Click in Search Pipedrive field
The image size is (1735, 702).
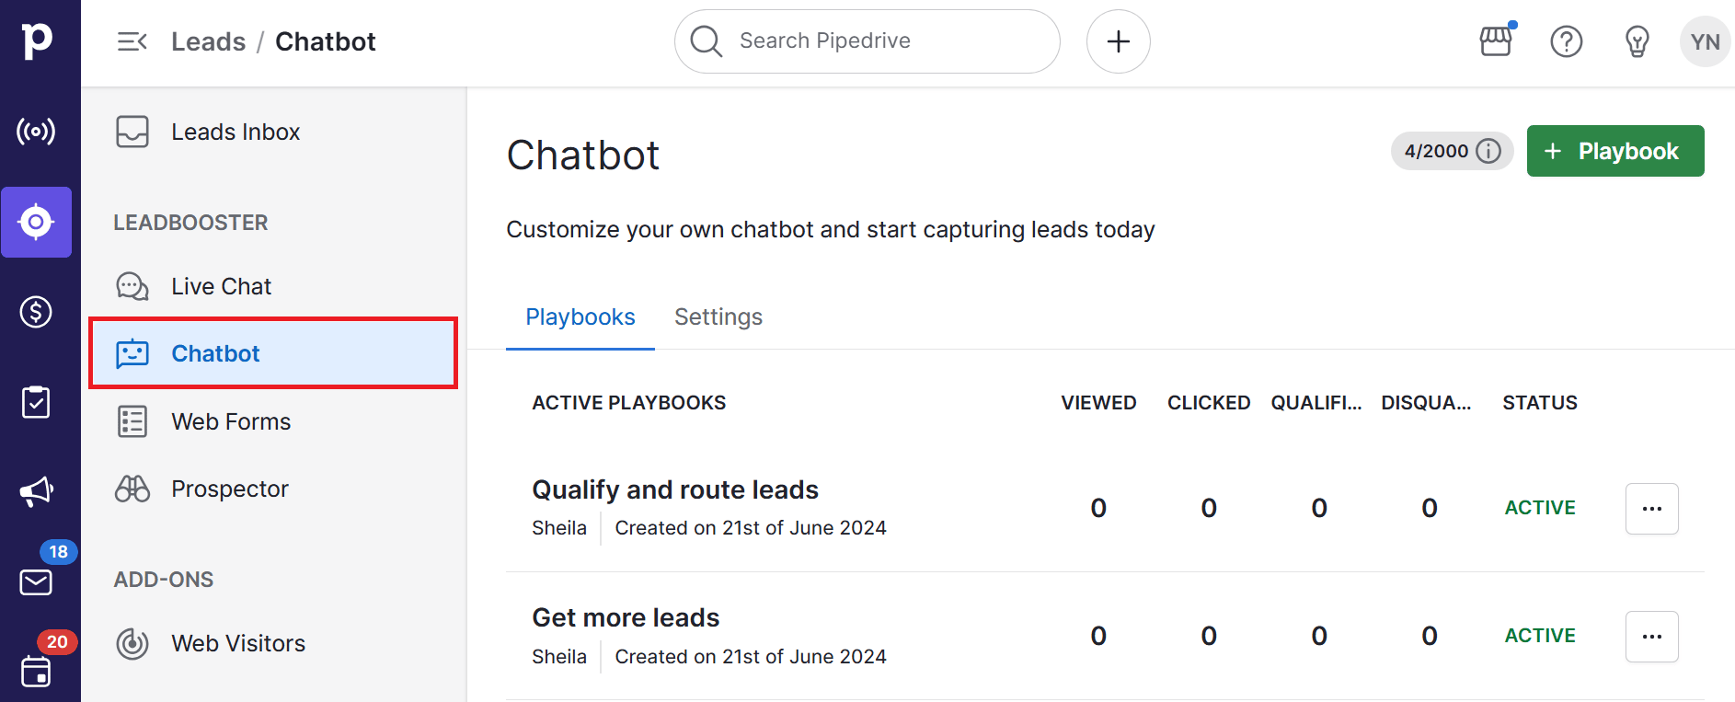tap(867, 41)
